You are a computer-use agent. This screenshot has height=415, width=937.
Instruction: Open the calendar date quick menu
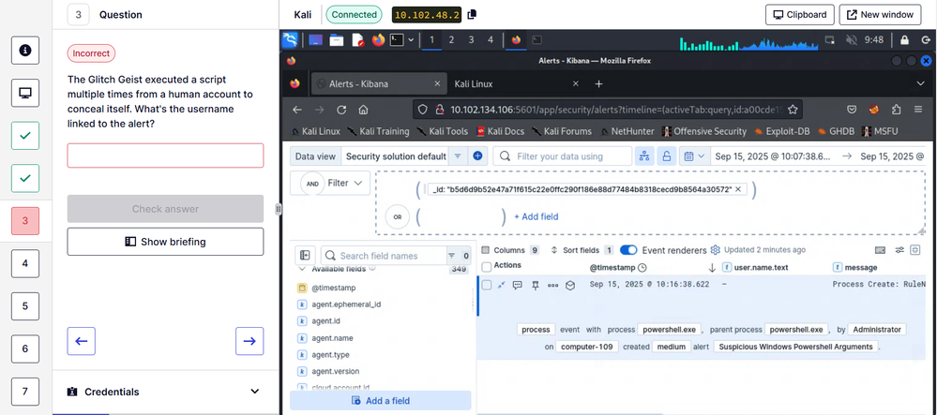click(x=693, y=156)
